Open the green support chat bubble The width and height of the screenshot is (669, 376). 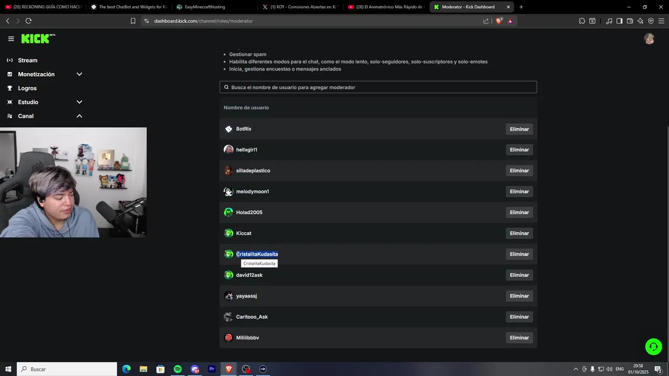(x=653, y=347)
